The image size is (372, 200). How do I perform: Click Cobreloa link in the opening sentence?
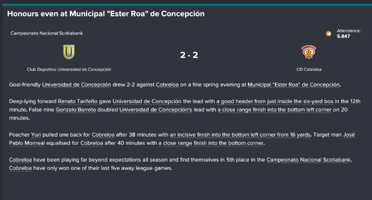(167, 85)
